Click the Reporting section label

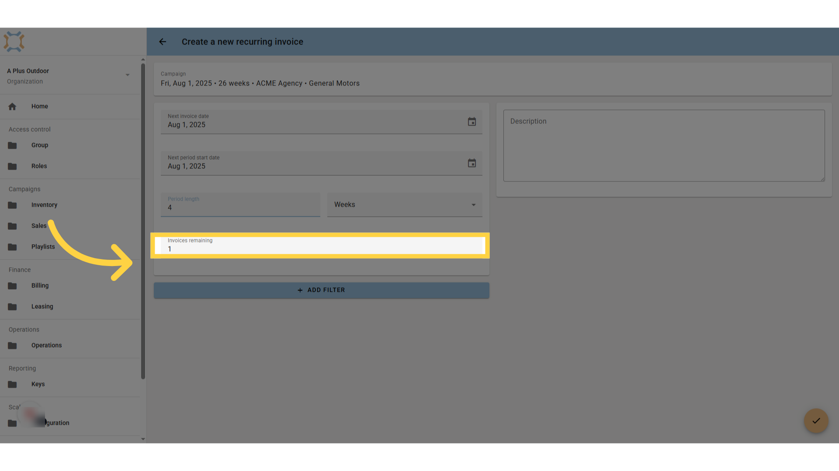pos(22,369)
